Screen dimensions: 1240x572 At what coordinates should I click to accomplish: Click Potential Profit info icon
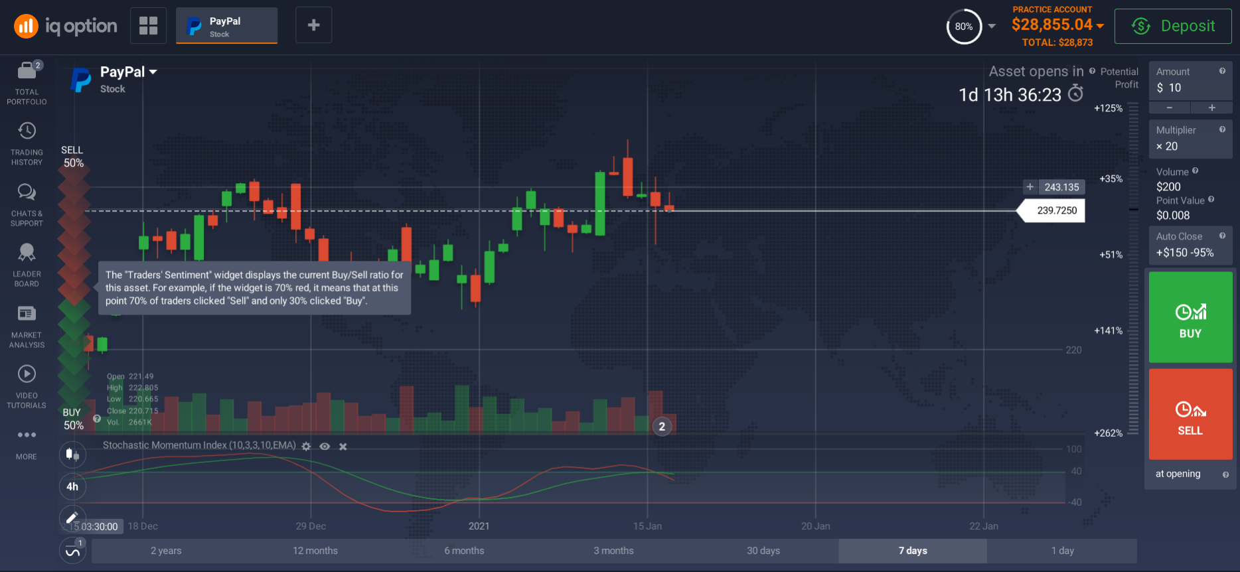1092,71
